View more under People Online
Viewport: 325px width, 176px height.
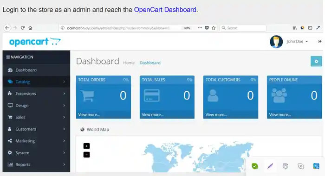[280, 114]
